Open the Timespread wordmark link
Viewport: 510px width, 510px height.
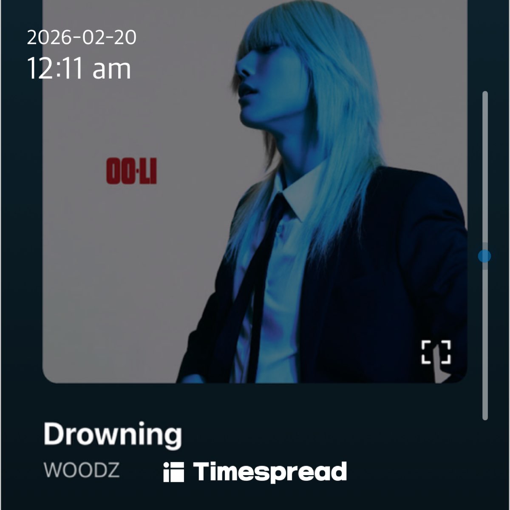tap(270, 472)
